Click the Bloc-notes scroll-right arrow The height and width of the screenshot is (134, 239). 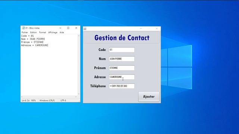click(x=76, y=97)
